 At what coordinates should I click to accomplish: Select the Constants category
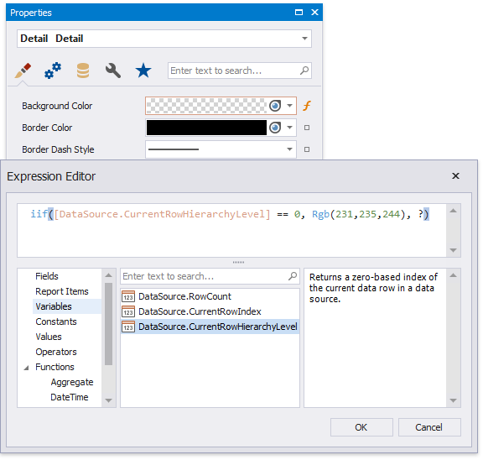pyautogui.click(x=56, y=321)
